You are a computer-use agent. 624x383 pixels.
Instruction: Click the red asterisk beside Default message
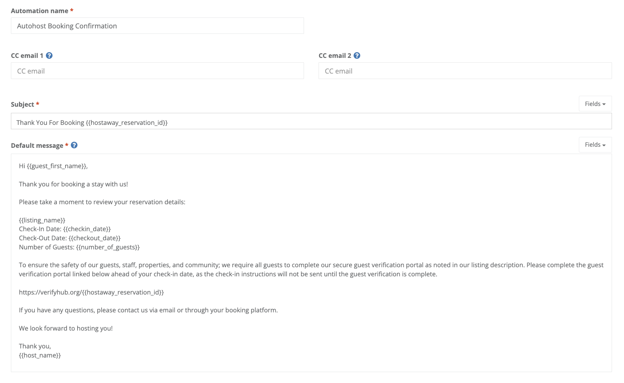point(67,145)
